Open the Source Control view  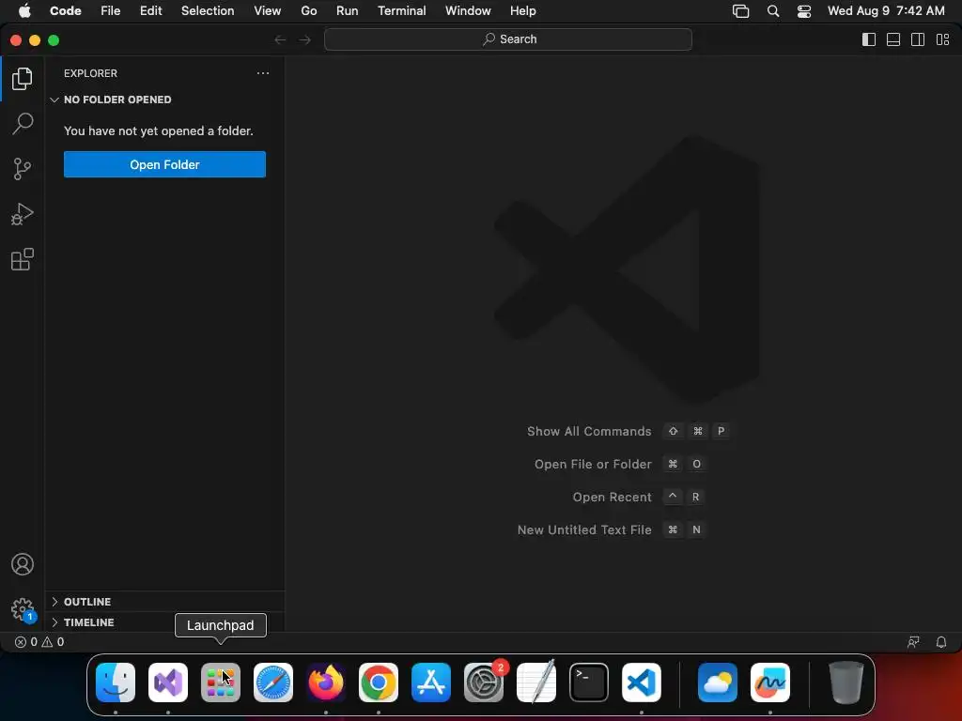23,169
